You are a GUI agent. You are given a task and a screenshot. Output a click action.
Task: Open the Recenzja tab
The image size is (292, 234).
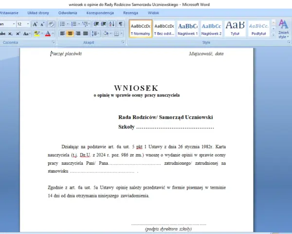coord(130,13)
